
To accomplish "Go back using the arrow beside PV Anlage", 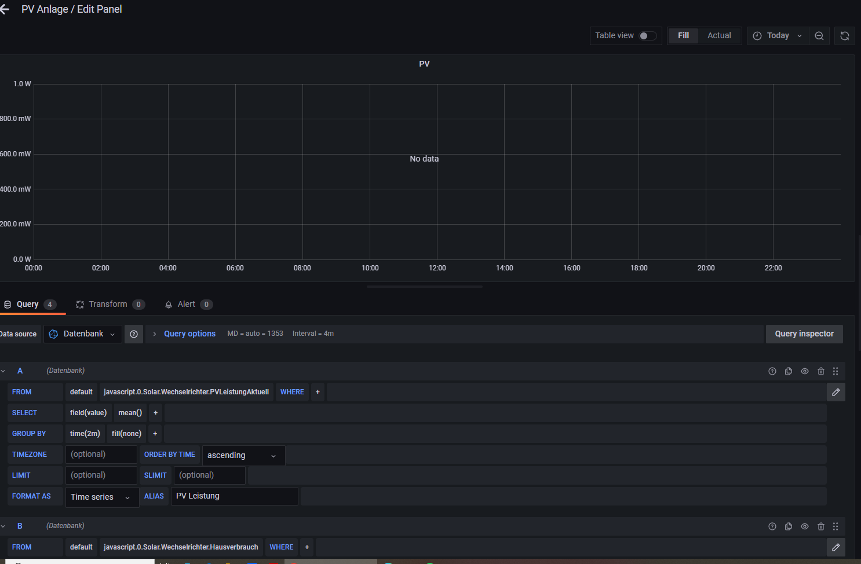I will pos(5,9).
